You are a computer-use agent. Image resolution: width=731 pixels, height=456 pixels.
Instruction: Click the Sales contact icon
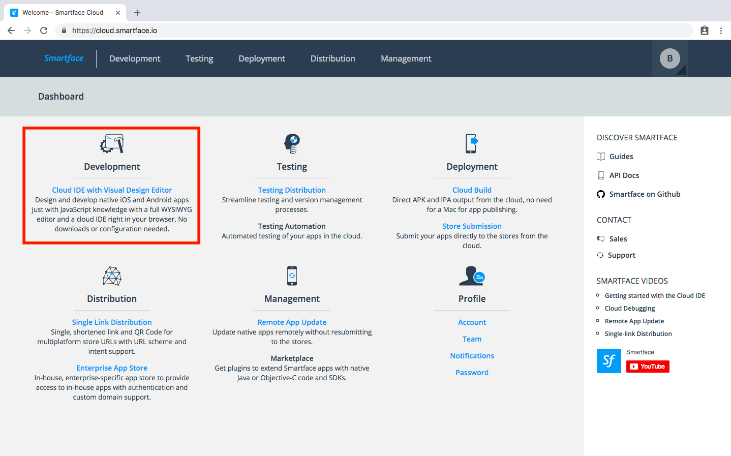601,239
